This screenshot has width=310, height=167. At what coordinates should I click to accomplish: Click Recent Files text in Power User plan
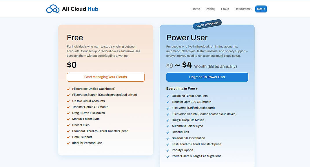pyautogui.click(x=180, y=132)
